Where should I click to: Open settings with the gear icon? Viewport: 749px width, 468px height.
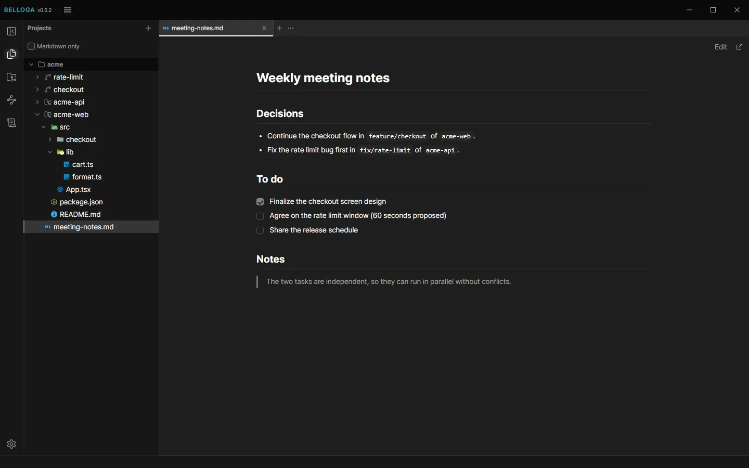tap(11, 444)
